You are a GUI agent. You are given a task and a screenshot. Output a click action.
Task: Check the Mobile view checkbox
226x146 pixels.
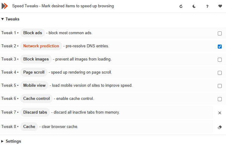pyautogui.click(x=220, y=86)
